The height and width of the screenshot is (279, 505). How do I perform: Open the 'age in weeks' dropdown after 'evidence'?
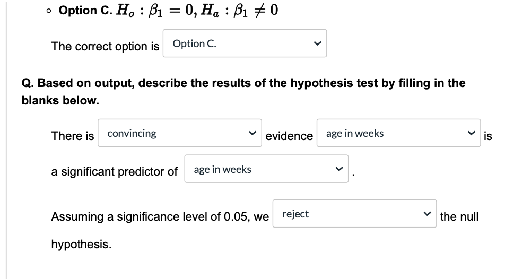point(398,133)
